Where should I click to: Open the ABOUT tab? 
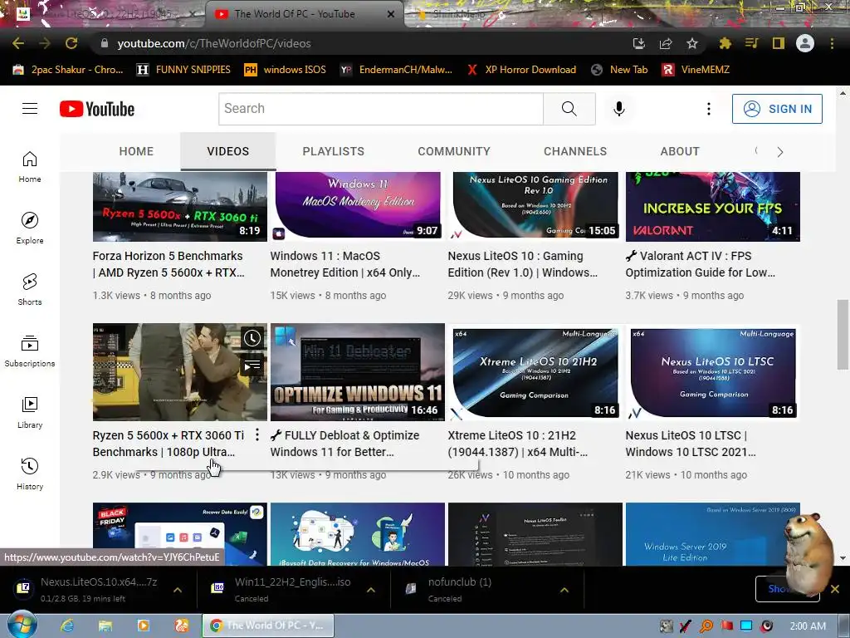(x=680, y=151)
